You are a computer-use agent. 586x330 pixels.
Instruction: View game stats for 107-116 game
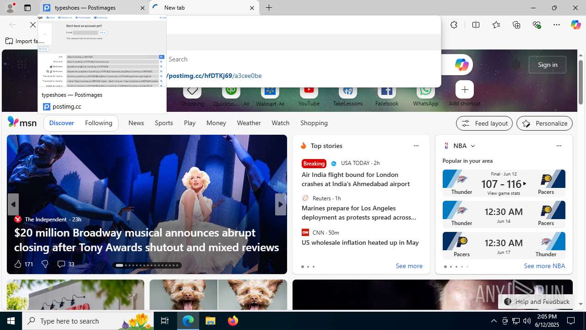pos(504,193)
